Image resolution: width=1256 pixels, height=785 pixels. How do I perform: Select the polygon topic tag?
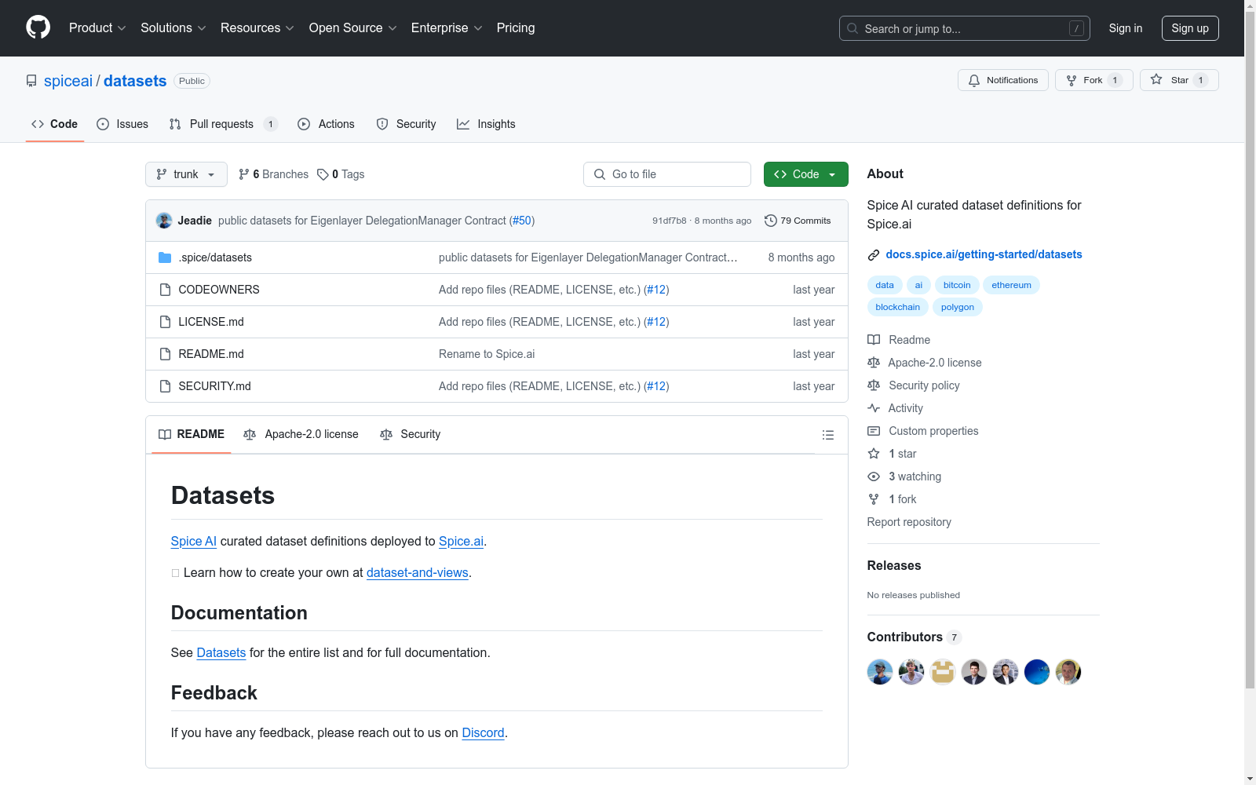(x=958, y=307)
